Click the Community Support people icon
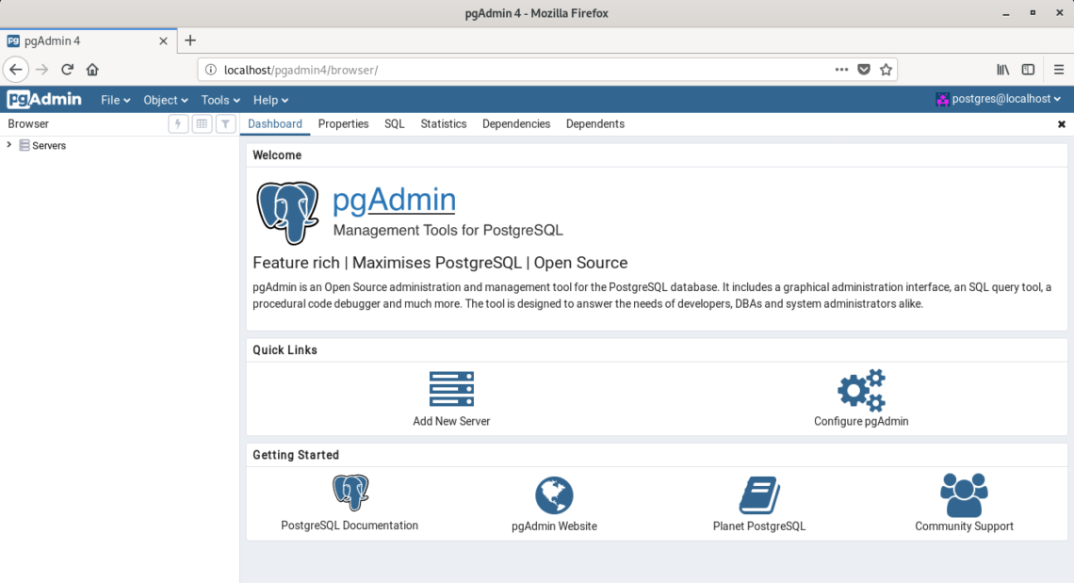This screenshot has height=583, width=1074. coord(964,494)
